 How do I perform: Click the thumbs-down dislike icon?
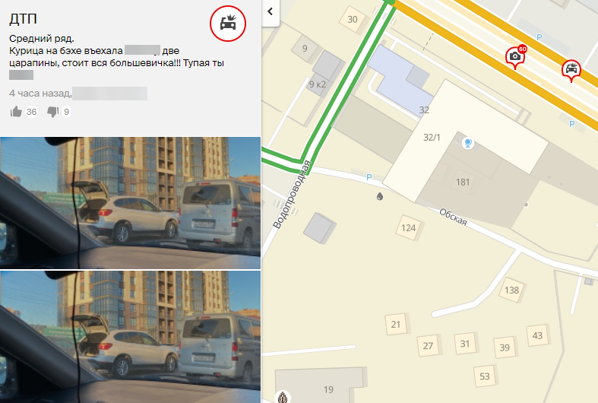52,112
